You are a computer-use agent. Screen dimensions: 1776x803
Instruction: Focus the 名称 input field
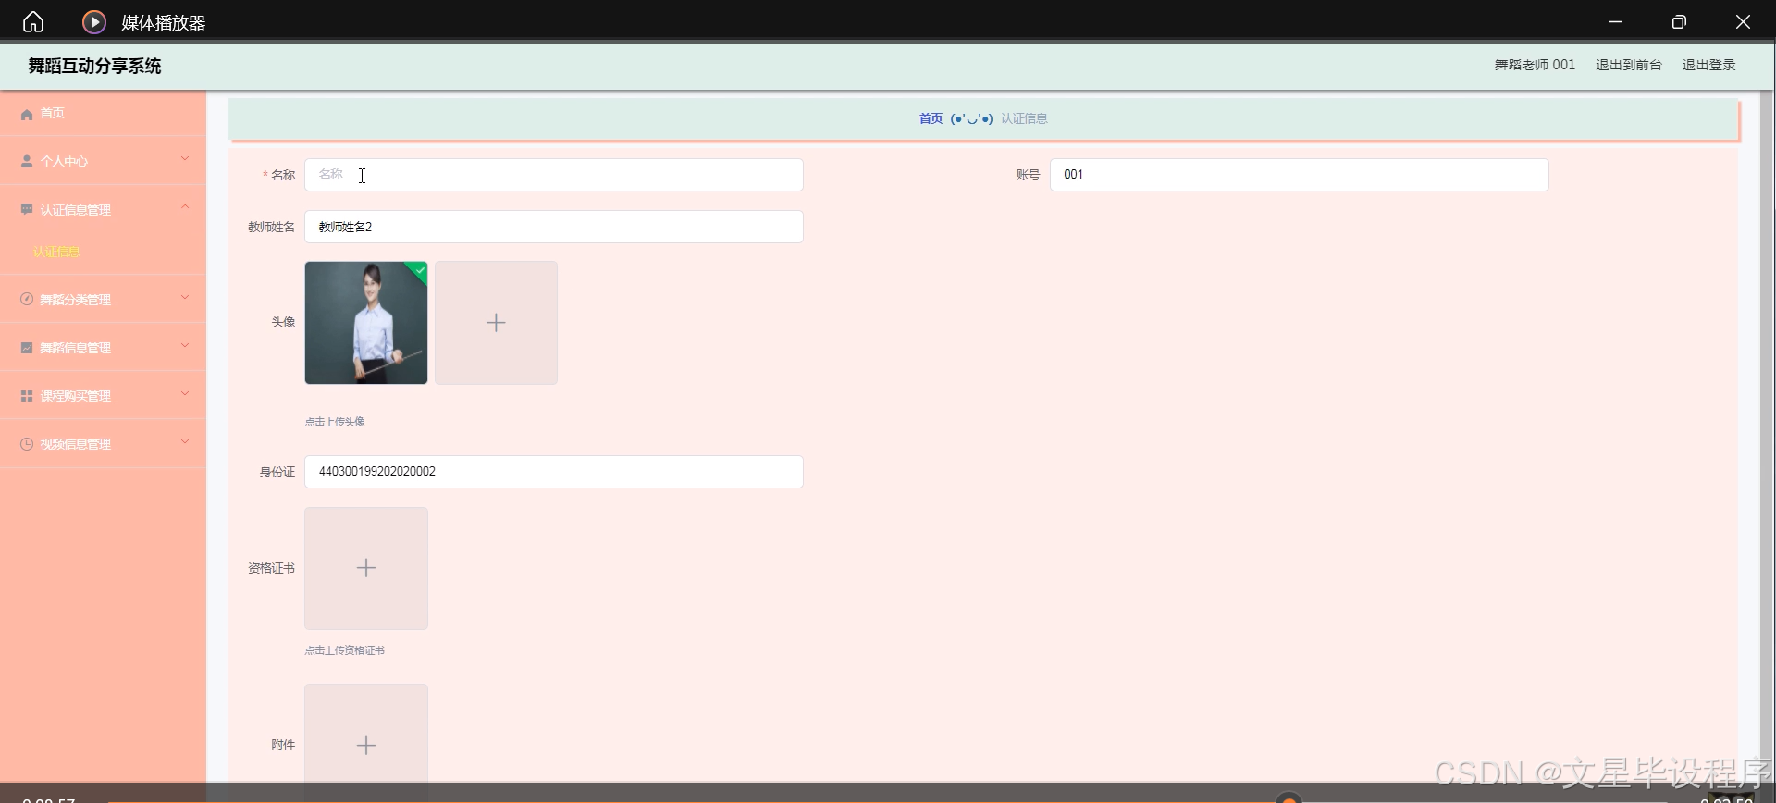click(554, 175)
